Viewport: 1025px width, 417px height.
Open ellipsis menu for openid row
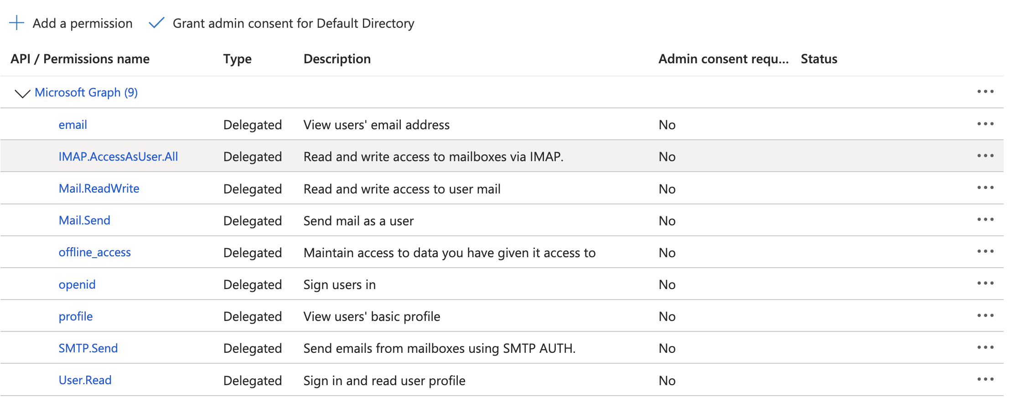tap(985, 284)
